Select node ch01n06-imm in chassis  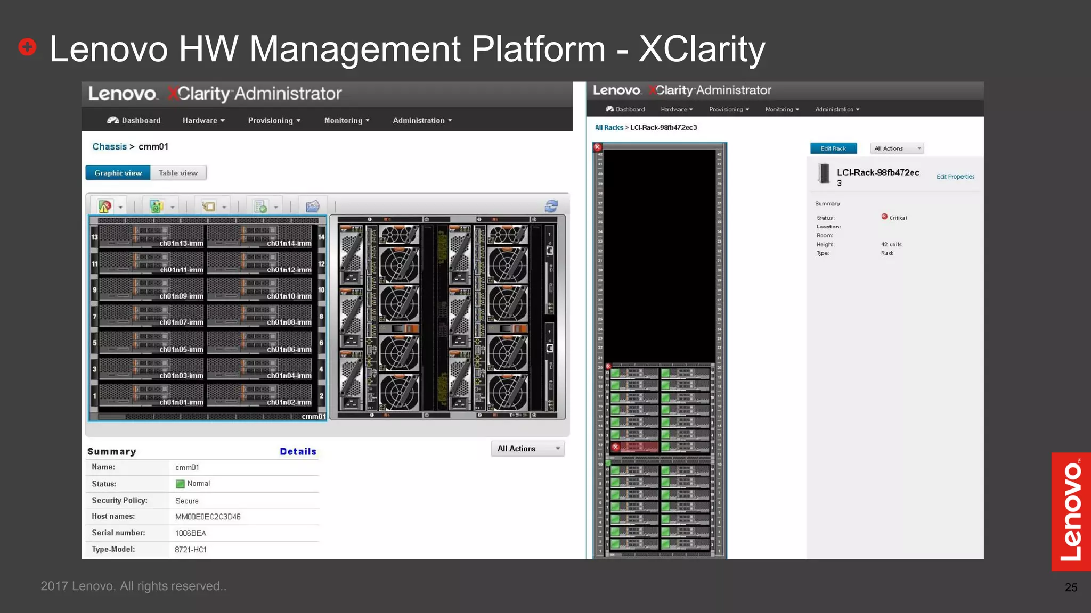coord(259,342)
